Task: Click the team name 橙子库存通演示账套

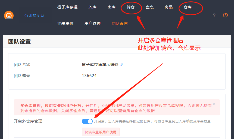Action: coord(100,65)
